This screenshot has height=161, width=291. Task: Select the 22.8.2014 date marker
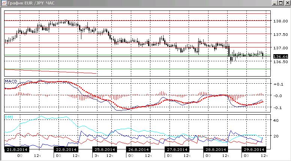[66, 149]
